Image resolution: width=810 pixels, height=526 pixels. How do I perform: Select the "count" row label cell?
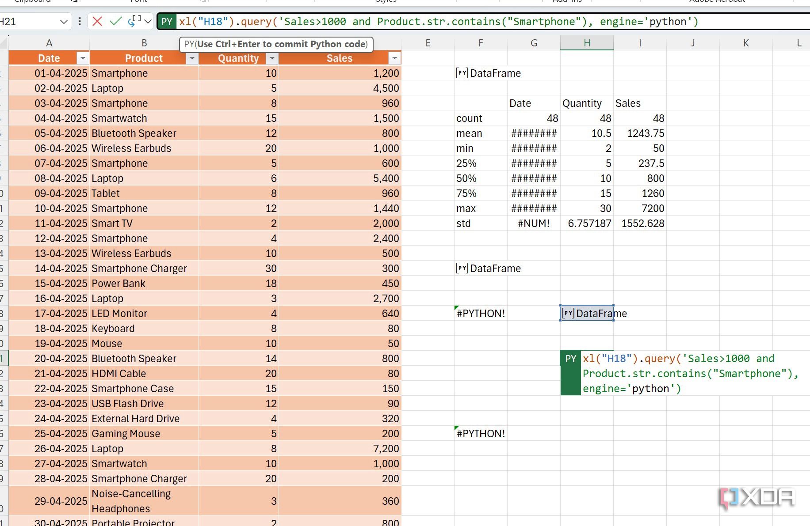481,118
